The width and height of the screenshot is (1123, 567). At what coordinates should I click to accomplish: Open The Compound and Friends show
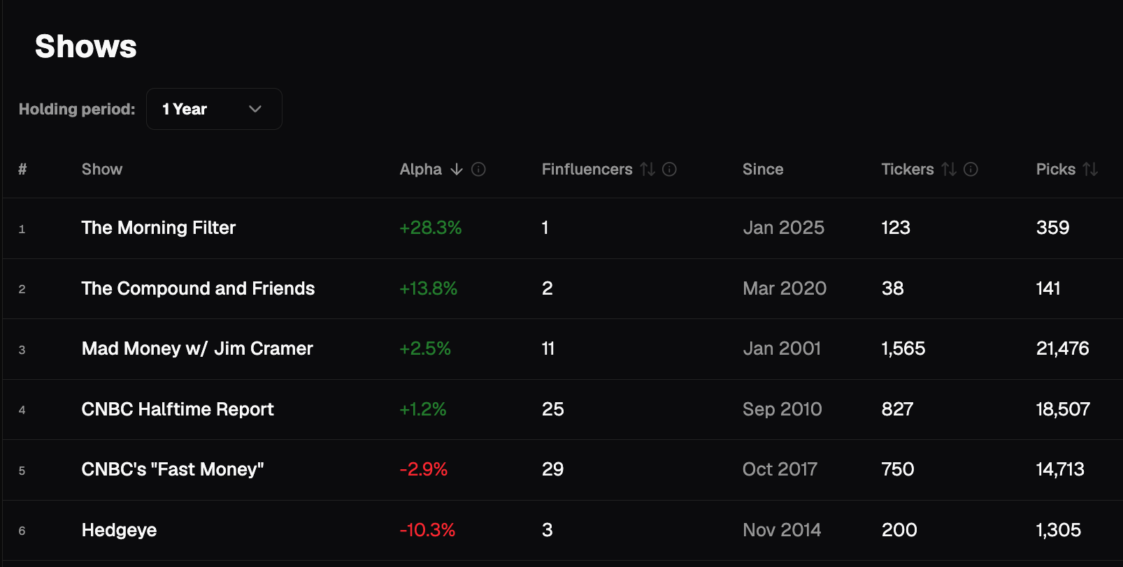pyautogui.click(x=198, y=288)
